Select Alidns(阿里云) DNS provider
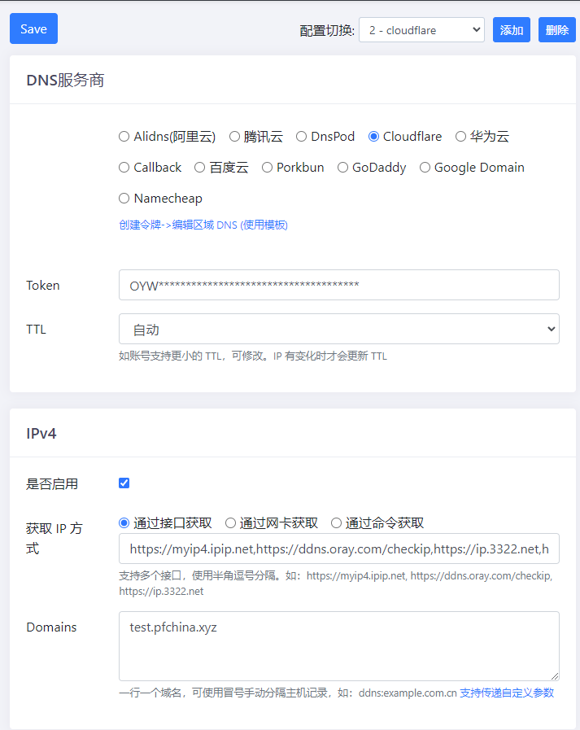This screenshot has height=730, width=580. click(x=124, y=137)
